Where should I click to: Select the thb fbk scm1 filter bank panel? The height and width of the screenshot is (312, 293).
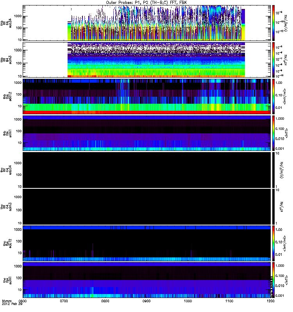146,133
